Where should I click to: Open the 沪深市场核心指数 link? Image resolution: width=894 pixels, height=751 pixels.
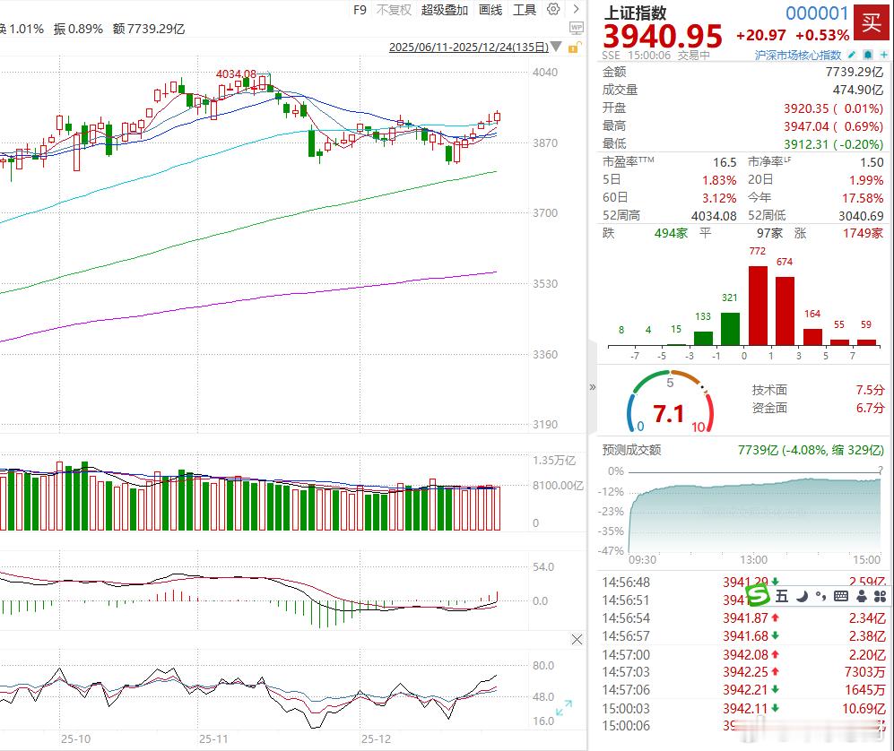click(798, 56)
